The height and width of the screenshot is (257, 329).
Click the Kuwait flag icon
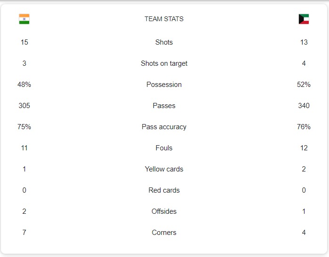click(304, 19)
